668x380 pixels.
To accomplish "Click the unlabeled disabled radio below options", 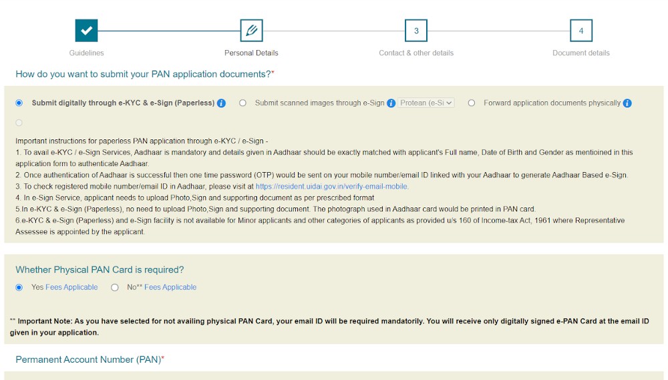I will [19, 123].
